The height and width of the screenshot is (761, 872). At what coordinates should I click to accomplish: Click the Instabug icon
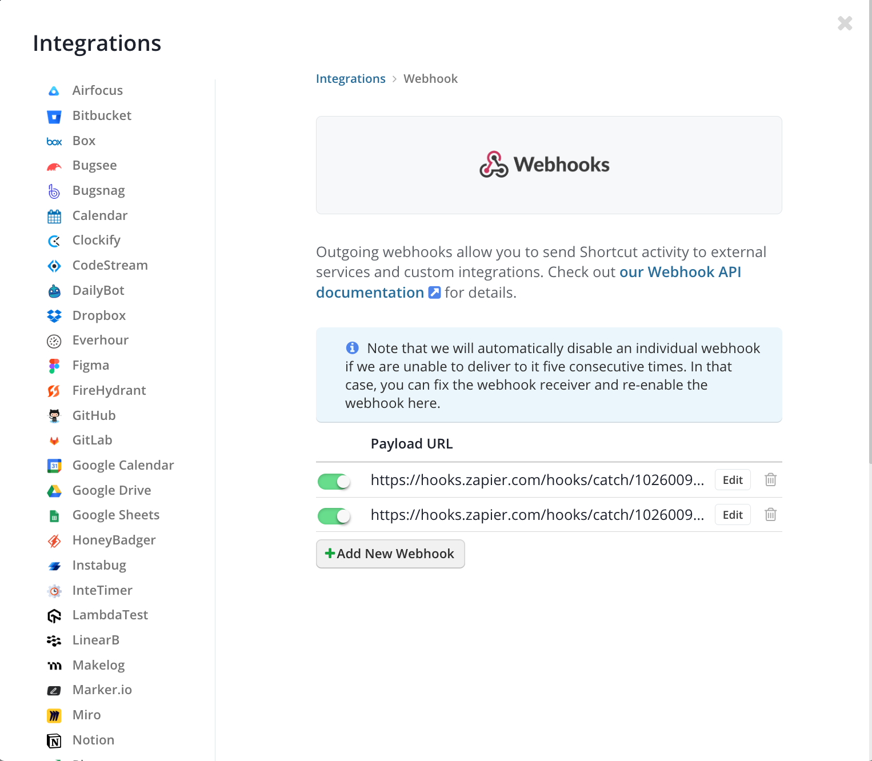click(54, 566)
